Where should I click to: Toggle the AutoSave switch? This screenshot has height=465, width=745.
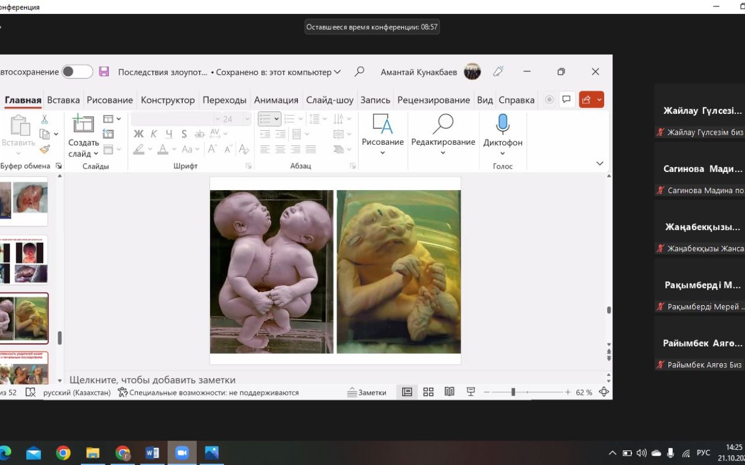(77, 71)
